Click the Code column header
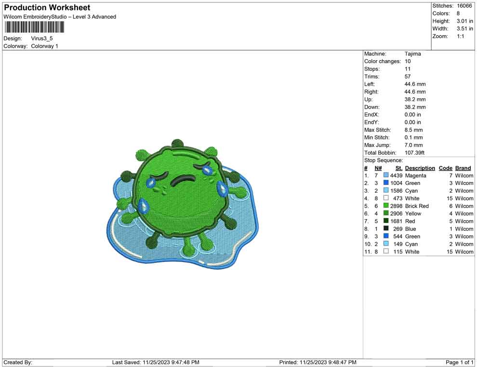 pos(446,168)
